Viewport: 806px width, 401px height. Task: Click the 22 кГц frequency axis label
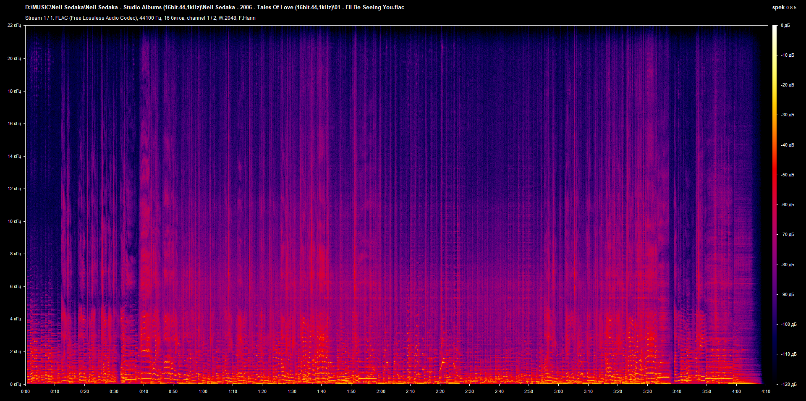[14, 26]
